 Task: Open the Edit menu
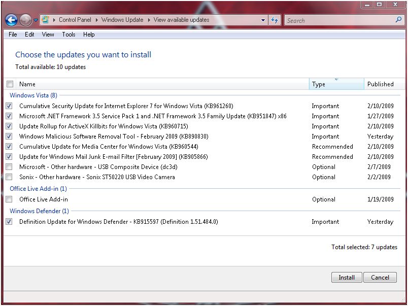point(29,35)
